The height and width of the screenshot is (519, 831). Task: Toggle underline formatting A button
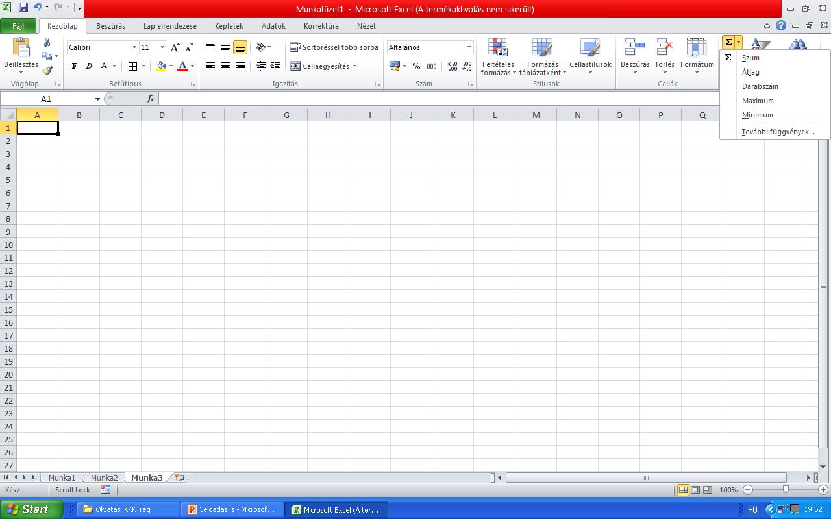click(x=104, y=66)
